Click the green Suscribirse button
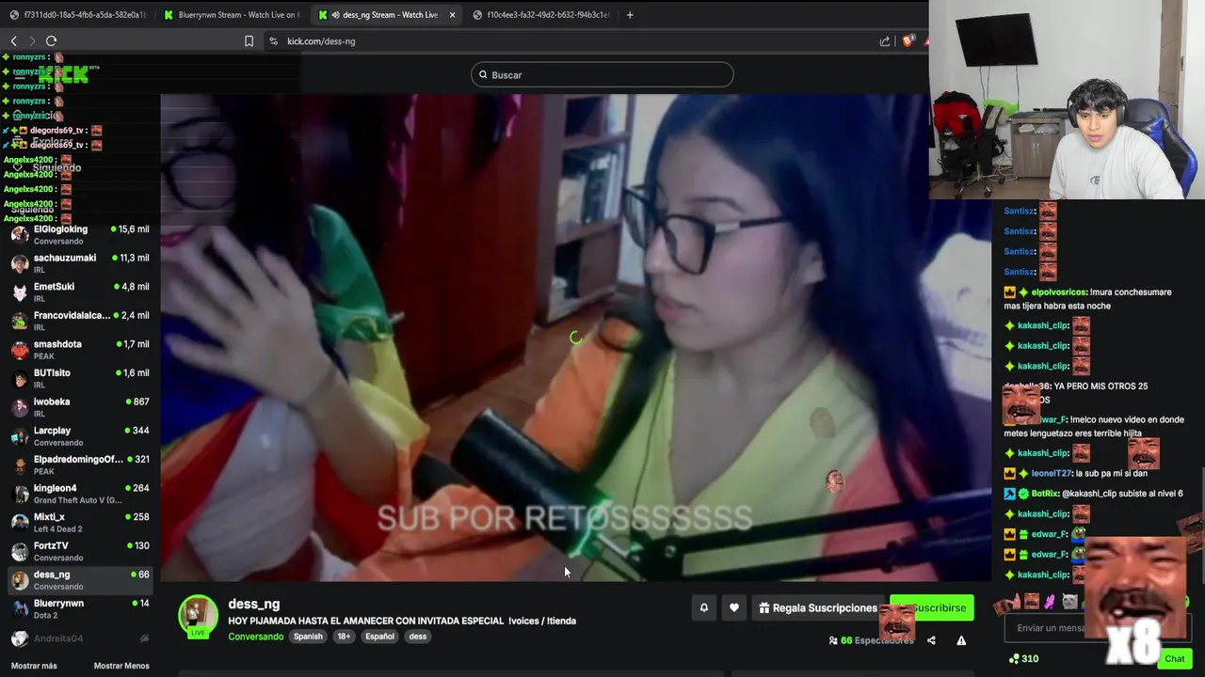 coord(932,608)
